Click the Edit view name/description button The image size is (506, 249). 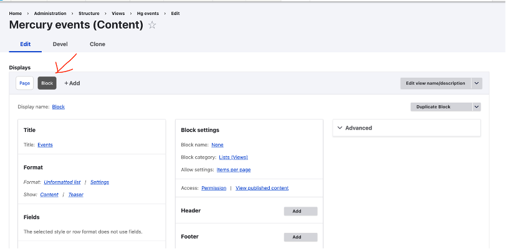[x=436, y=83]
